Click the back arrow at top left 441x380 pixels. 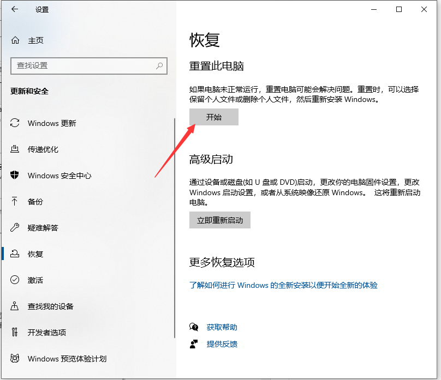14,9
